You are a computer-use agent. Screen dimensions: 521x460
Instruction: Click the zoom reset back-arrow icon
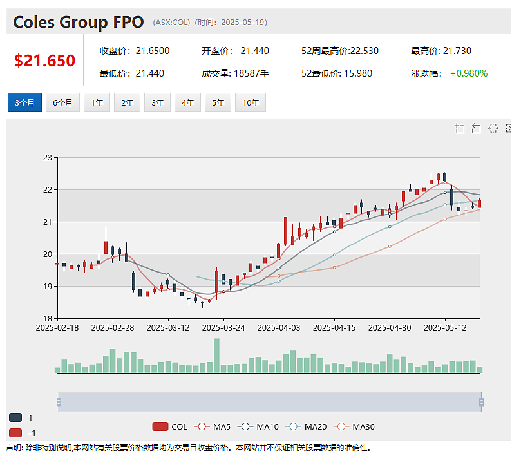(x=476, y=128)
